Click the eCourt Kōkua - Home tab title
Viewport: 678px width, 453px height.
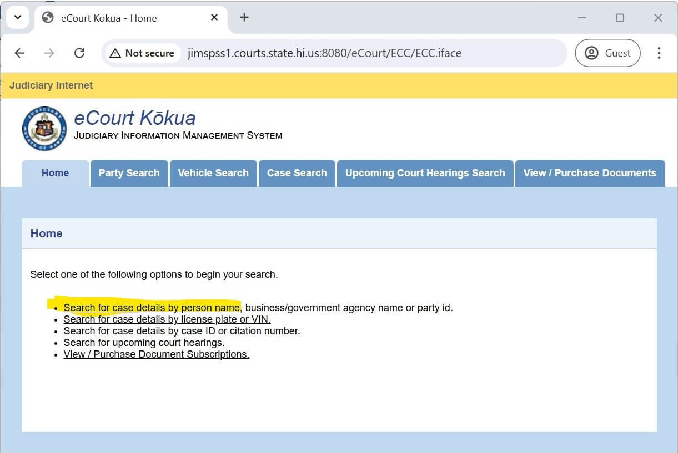coord(109,18)
